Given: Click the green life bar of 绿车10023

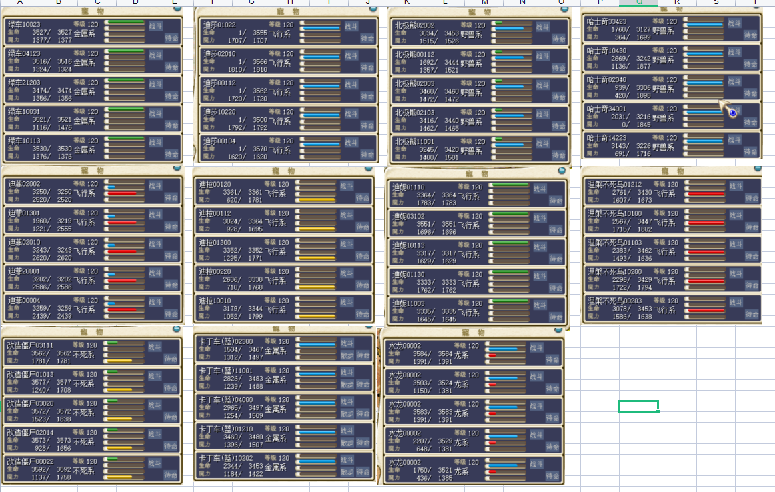Looking at the screenshot, I should 125,22.
